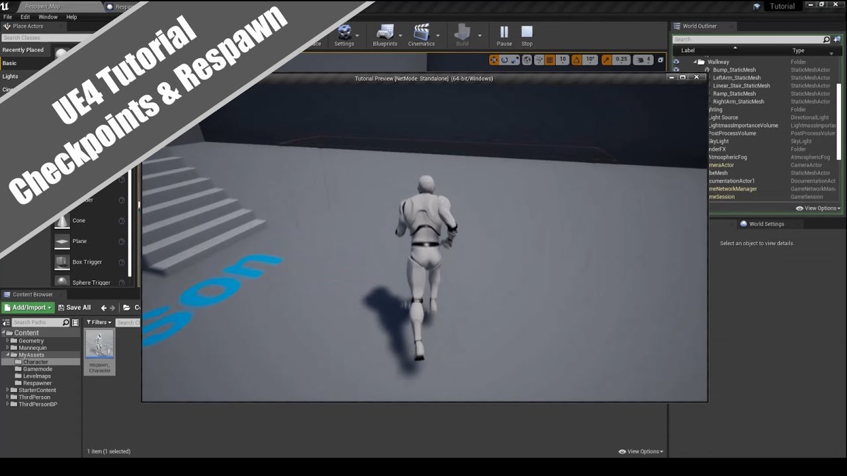This screenshot has width=847, height=476.
Task: Toggle rotation snap triangle icon
Action: [x=576, y=59]
